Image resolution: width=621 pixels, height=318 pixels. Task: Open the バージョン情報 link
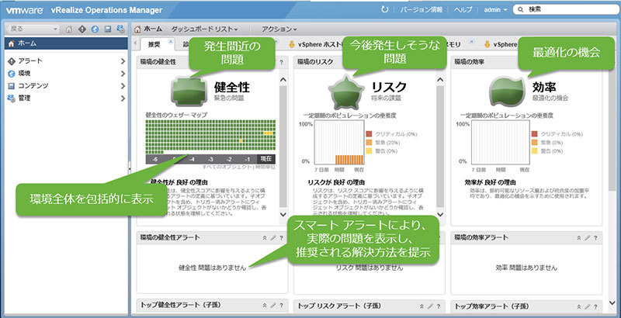click(x=421, y=10)
